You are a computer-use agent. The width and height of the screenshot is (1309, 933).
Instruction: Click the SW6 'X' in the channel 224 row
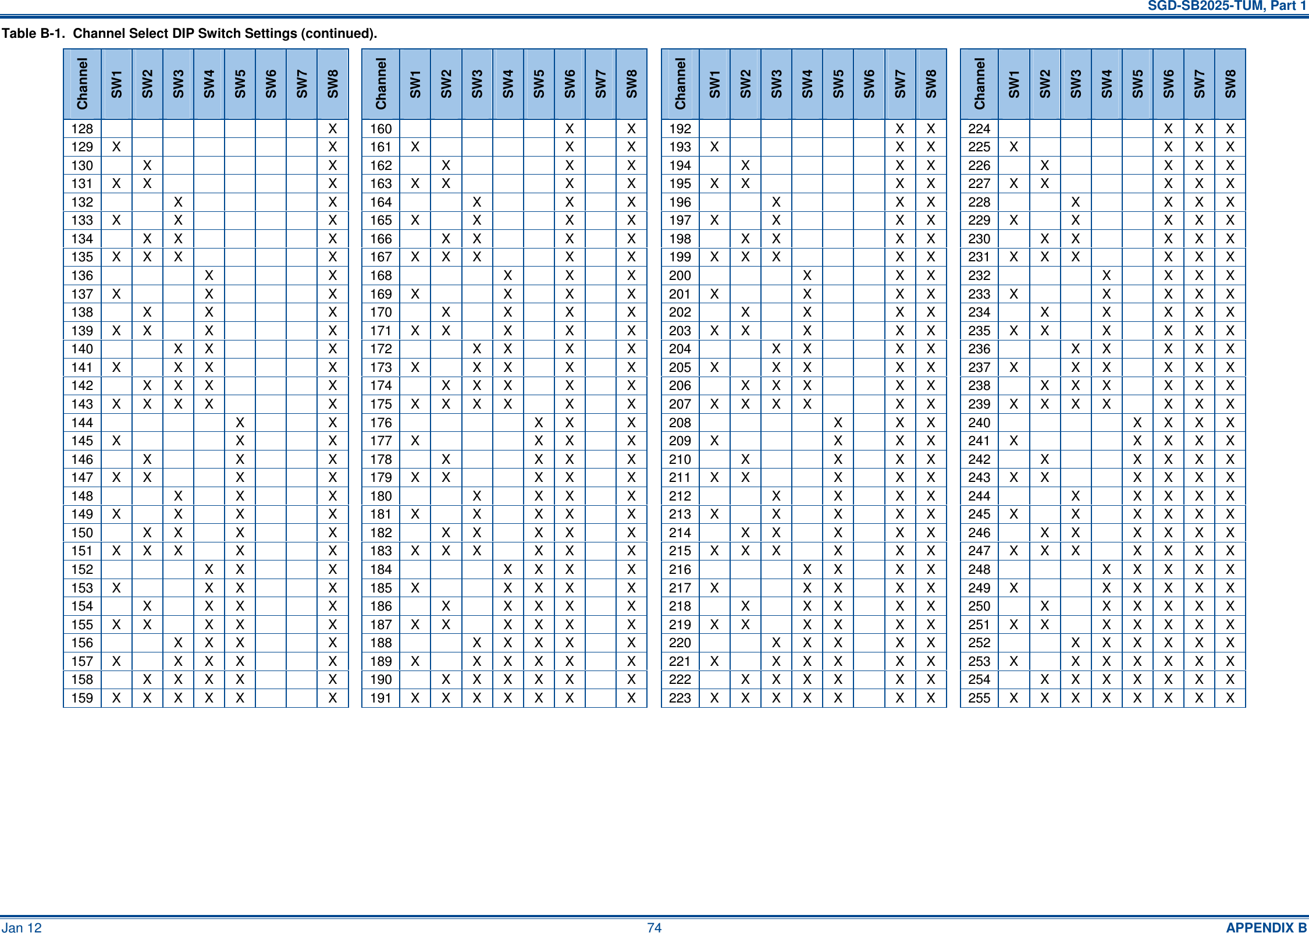tap(1168, 129)
